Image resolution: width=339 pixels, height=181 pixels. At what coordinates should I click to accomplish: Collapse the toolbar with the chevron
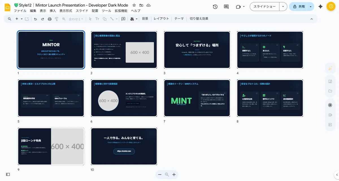click(x=312, y=19)
